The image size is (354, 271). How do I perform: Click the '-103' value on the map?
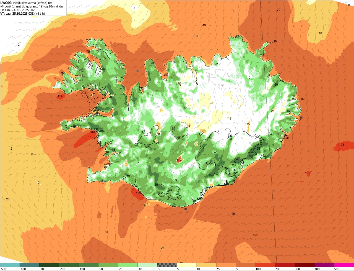(x=211, y=175)
